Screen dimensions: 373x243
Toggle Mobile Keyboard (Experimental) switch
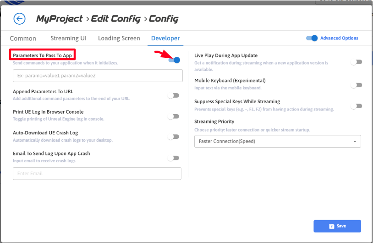[x=356, y=85]
